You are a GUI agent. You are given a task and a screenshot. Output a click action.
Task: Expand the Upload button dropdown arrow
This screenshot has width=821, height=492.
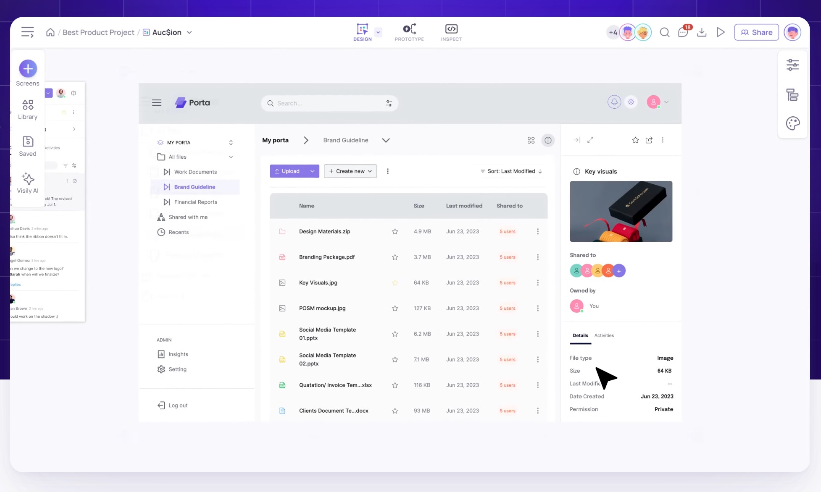pos(312,171)
